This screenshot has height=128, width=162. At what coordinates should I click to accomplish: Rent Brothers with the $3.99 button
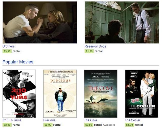[x=7, y=51]
